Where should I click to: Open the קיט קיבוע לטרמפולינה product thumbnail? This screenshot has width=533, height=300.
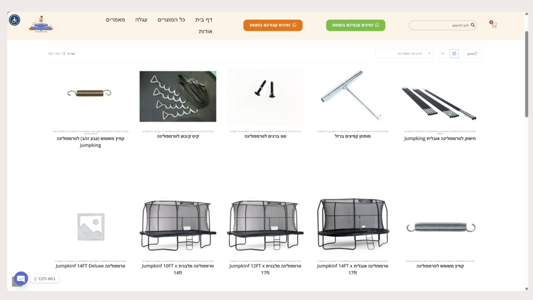(178, 96)
